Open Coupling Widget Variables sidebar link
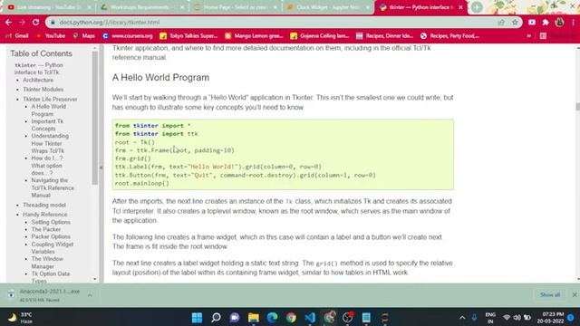The image size is (580, 326). pyautogui.click(x=53, y=247)
